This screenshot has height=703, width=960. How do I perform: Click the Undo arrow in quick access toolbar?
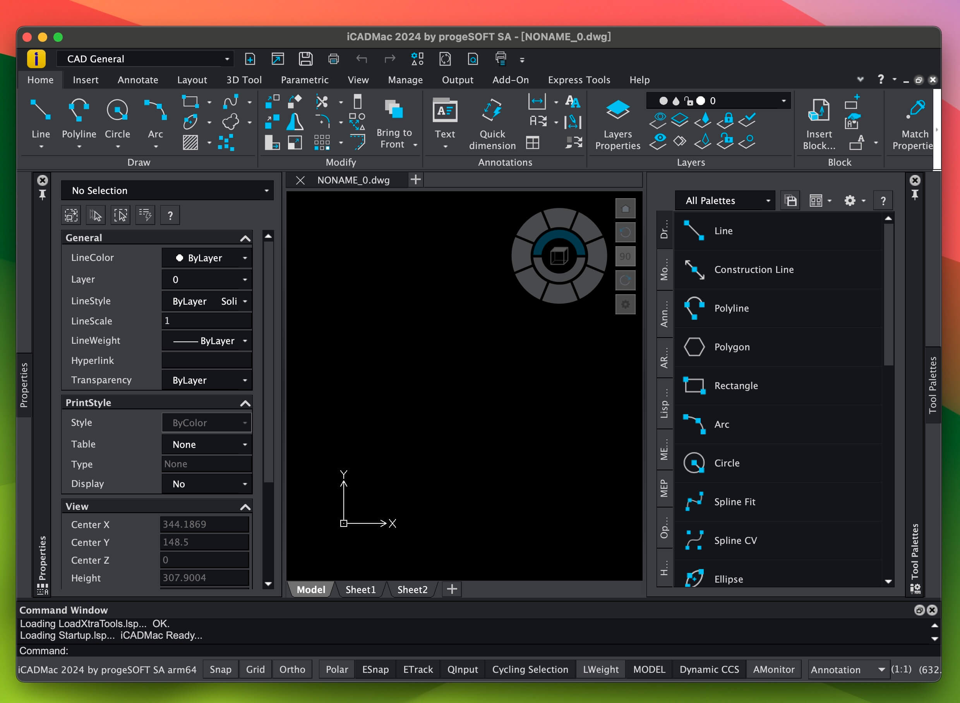362,59
